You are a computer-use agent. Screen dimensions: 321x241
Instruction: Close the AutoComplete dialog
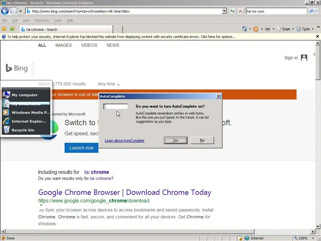pyautogui.click(x=218, y=96)
